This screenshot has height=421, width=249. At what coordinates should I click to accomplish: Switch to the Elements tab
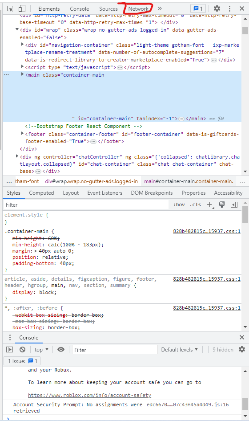pyautogui.click(x=49, y=9)
